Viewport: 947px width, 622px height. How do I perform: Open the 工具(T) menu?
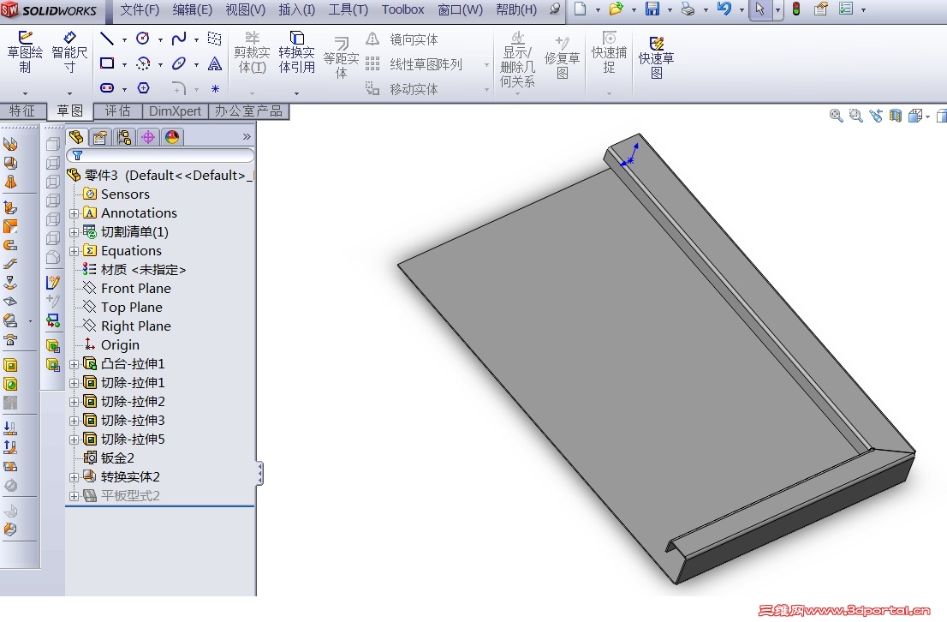click(348, 9)
